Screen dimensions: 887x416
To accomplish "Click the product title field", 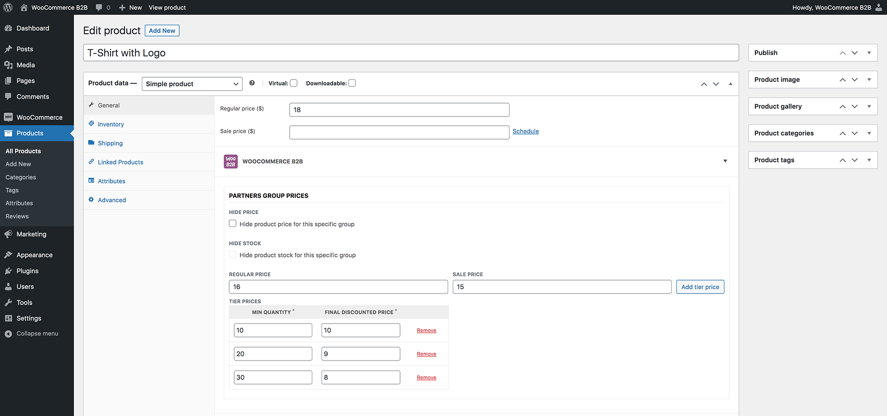I will point(411,53).
